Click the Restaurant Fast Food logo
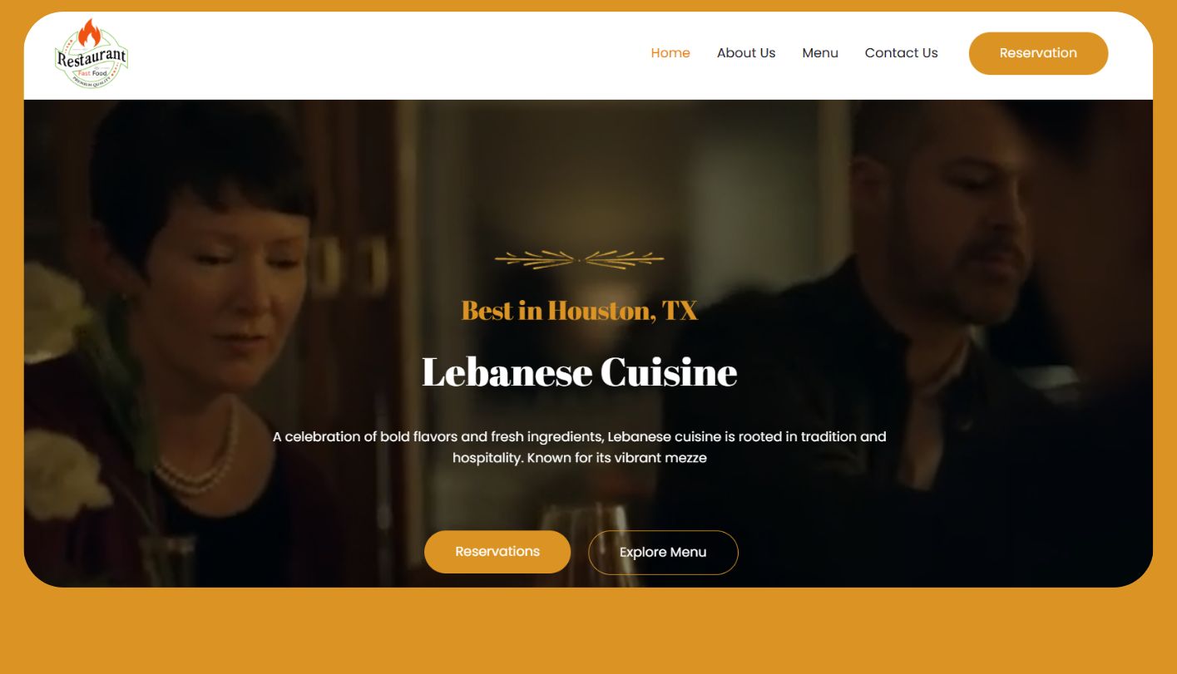This screenshot has height=674, width=1177. click(x=91, y=52)
